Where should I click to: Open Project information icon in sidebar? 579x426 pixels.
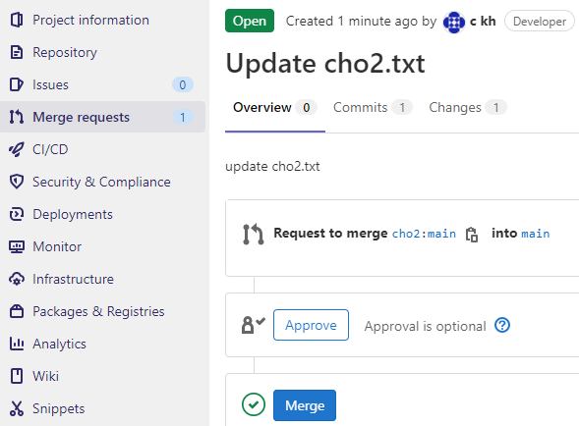(17, 20)
